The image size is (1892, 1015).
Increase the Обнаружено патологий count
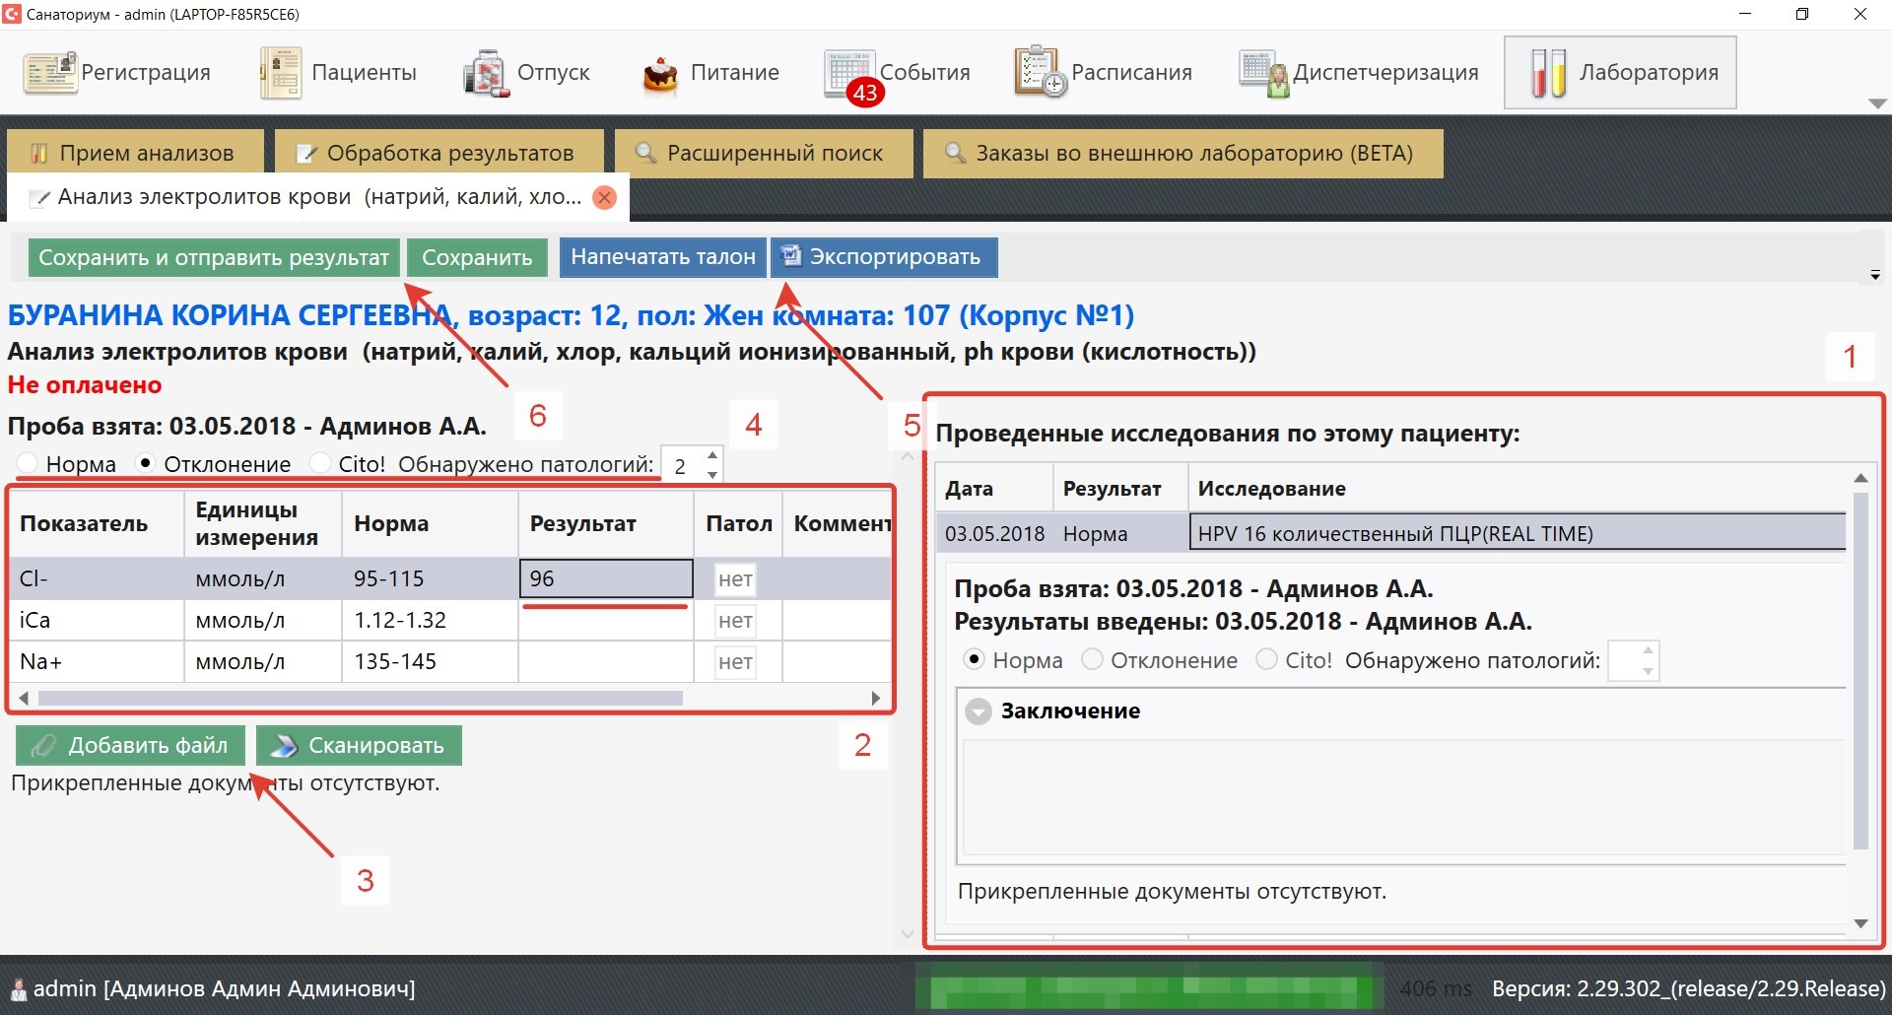click(712, 455)
